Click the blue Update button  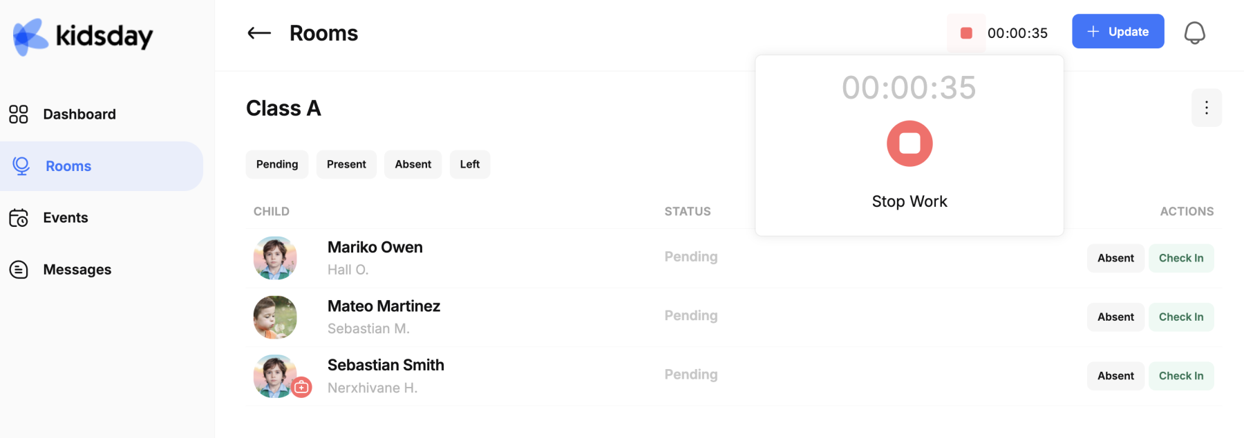point(1118,31)
